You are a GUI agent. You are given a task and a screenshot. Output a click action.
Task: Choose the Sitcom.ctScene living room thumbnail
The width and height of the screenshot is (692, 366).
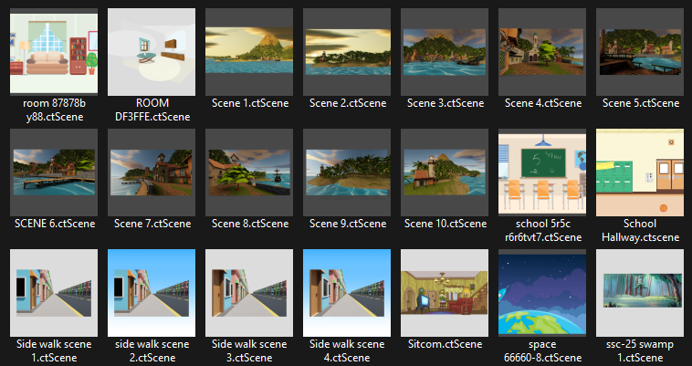point(445,292)
